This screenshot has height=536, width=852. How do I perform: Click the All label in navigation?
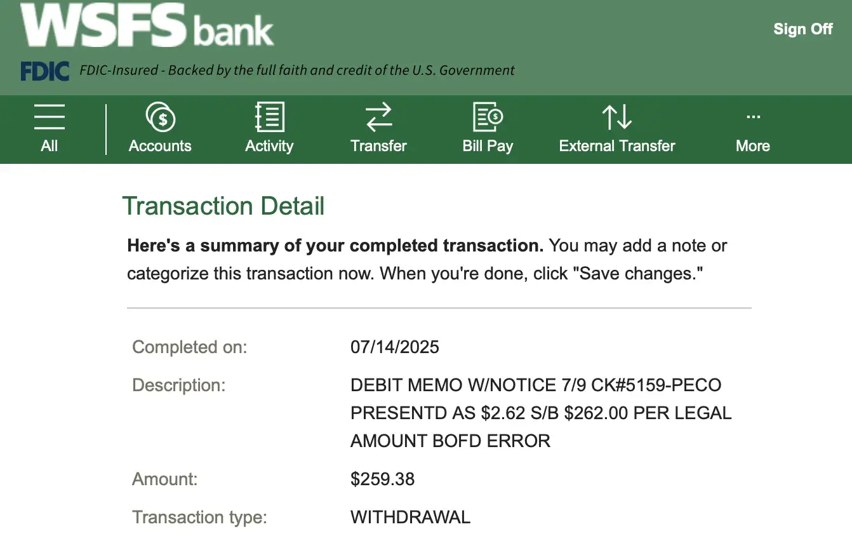49,146
